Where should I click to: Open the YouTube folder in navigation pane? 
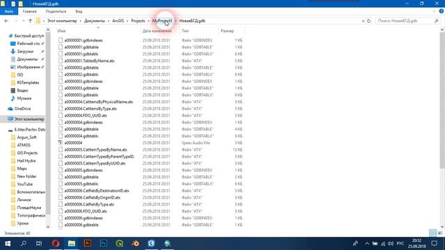click(x=22, y=184)
